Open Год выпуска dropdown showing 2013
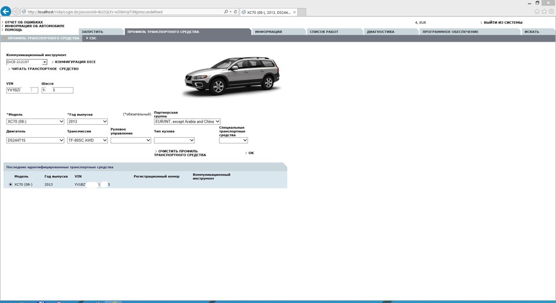This screenshot has height=303, width=556. [x=87, y=121]
